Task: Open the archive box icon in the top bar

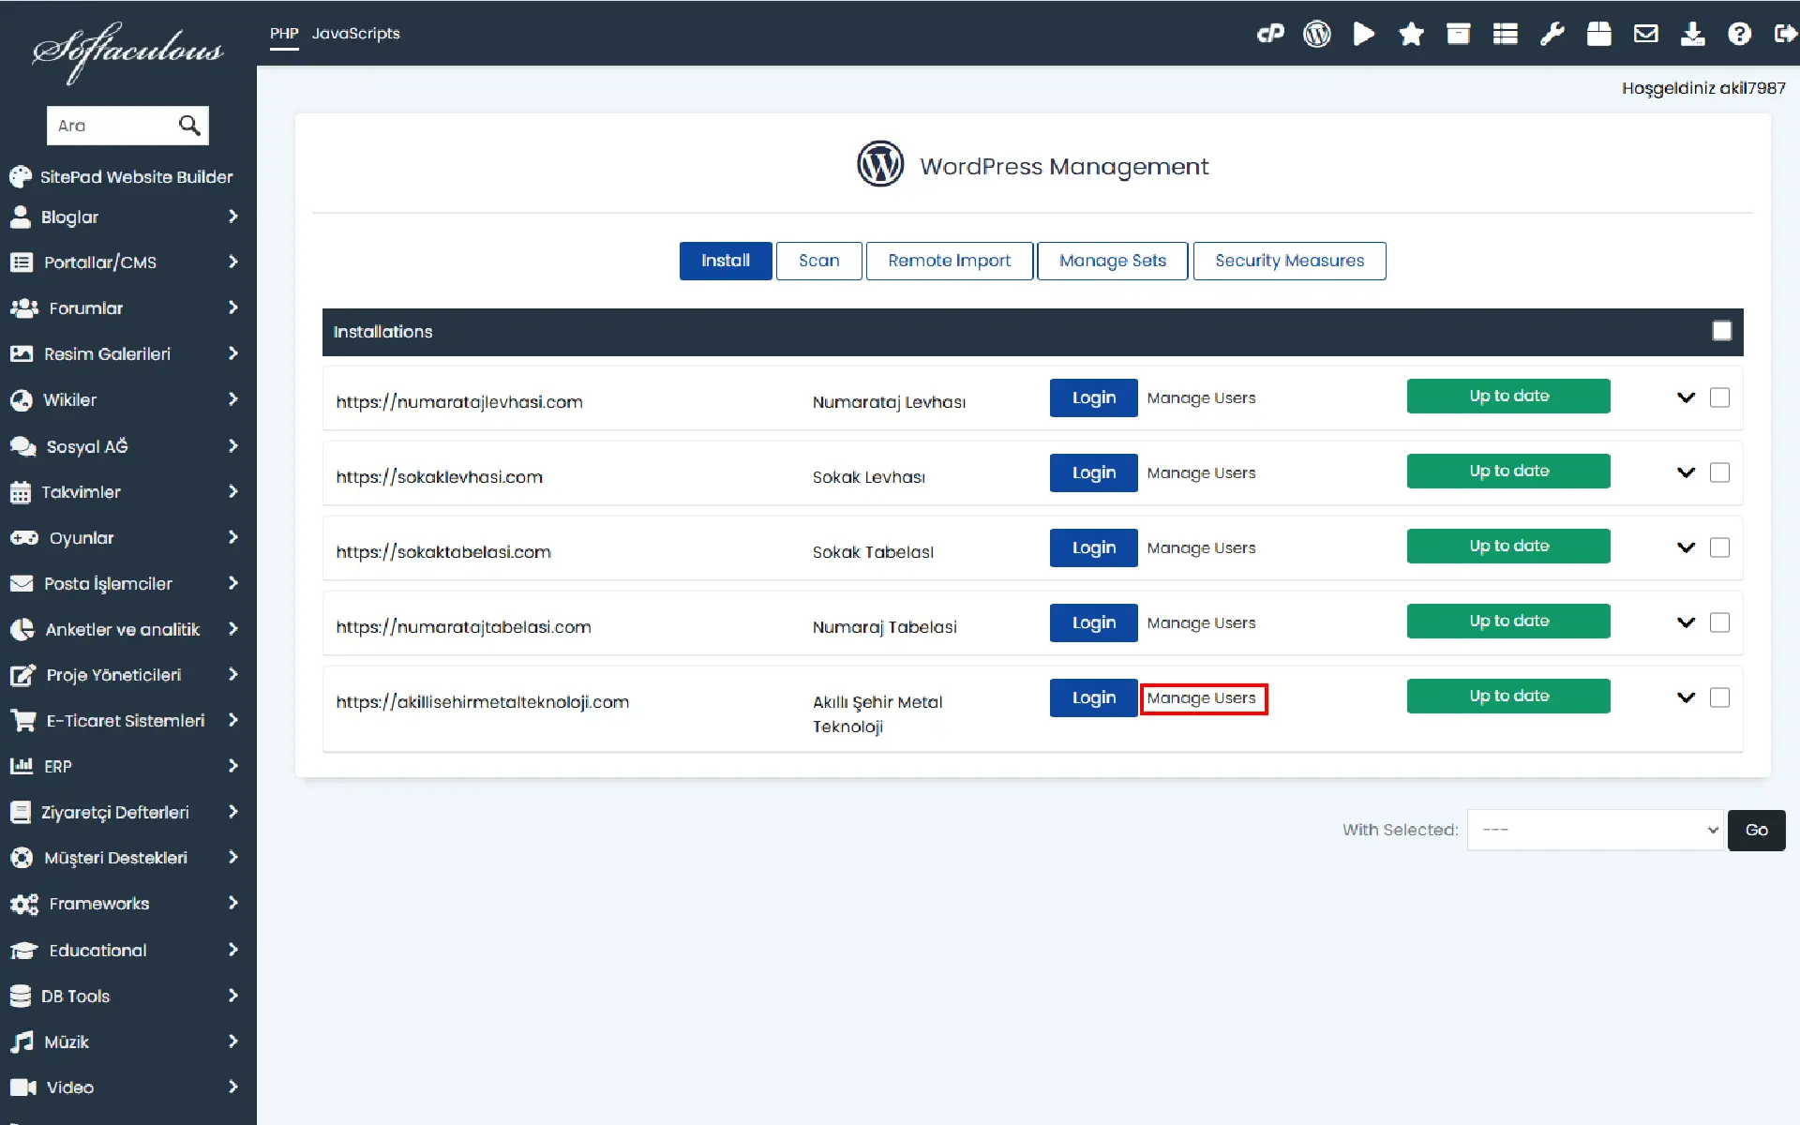Action: [1458, 35]
